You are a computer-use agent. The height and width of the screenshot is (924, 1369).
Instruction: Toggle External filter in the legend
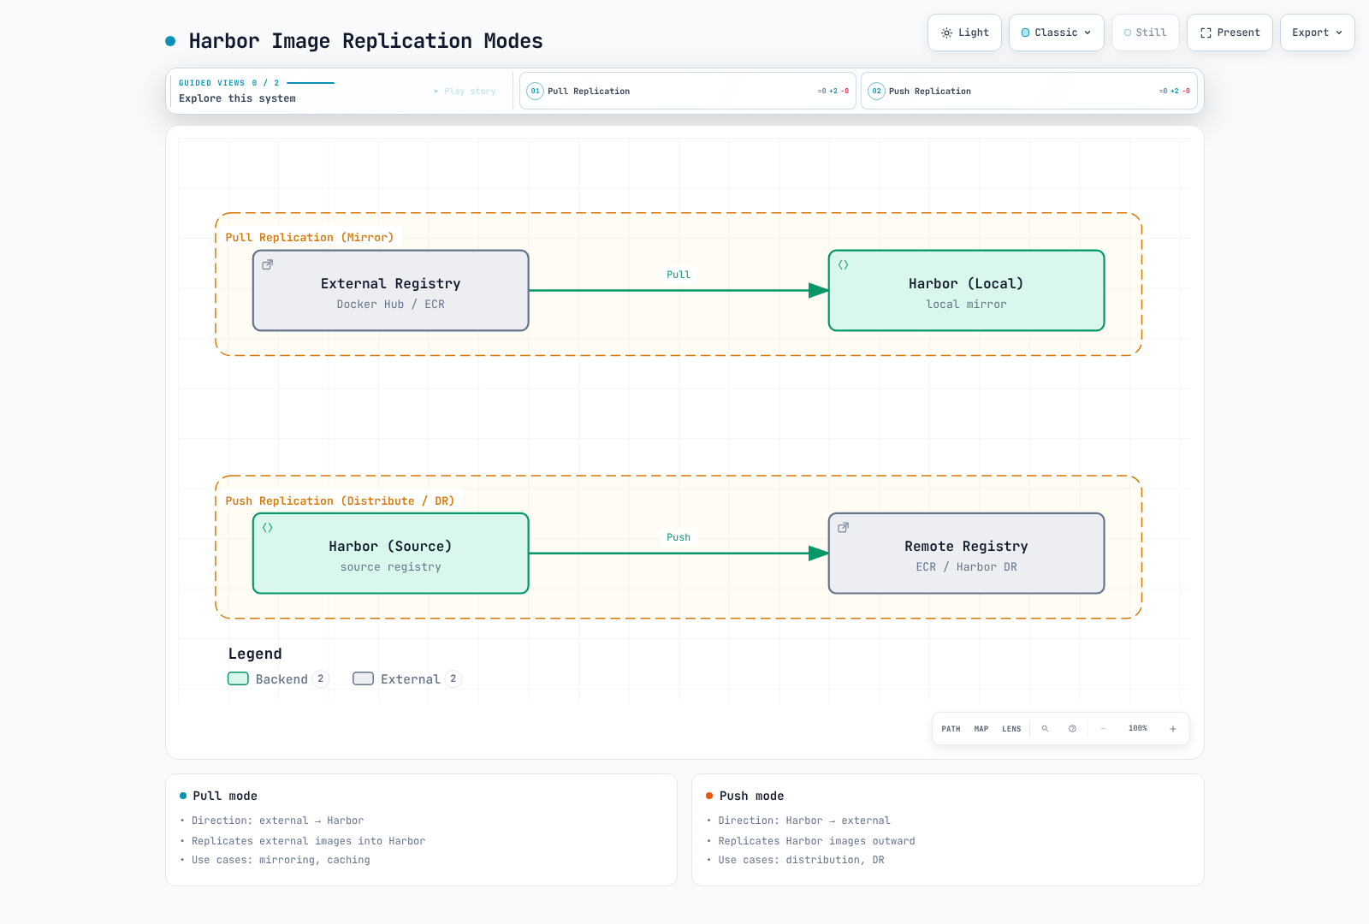click(407, 679)
